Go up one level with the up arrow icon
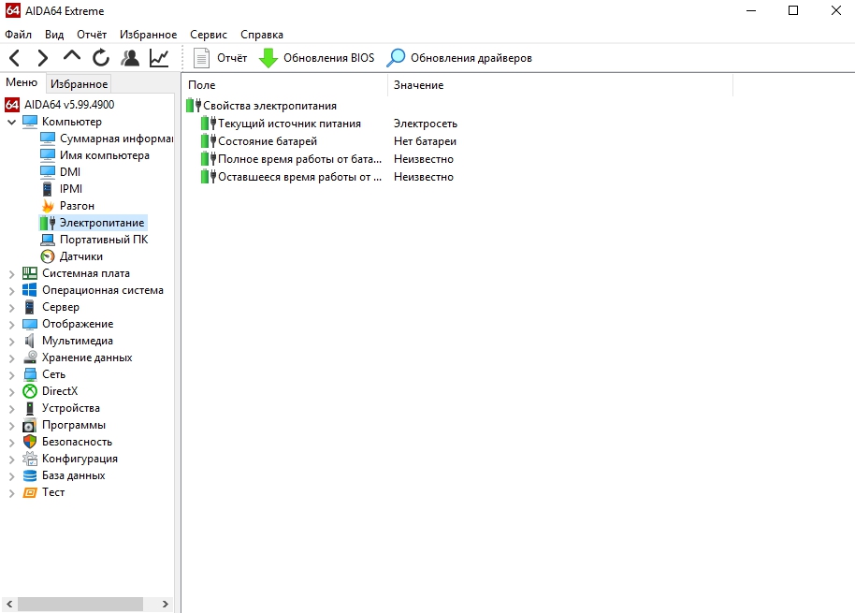Viewport: 855px width, 613px height. click(71, 55)
